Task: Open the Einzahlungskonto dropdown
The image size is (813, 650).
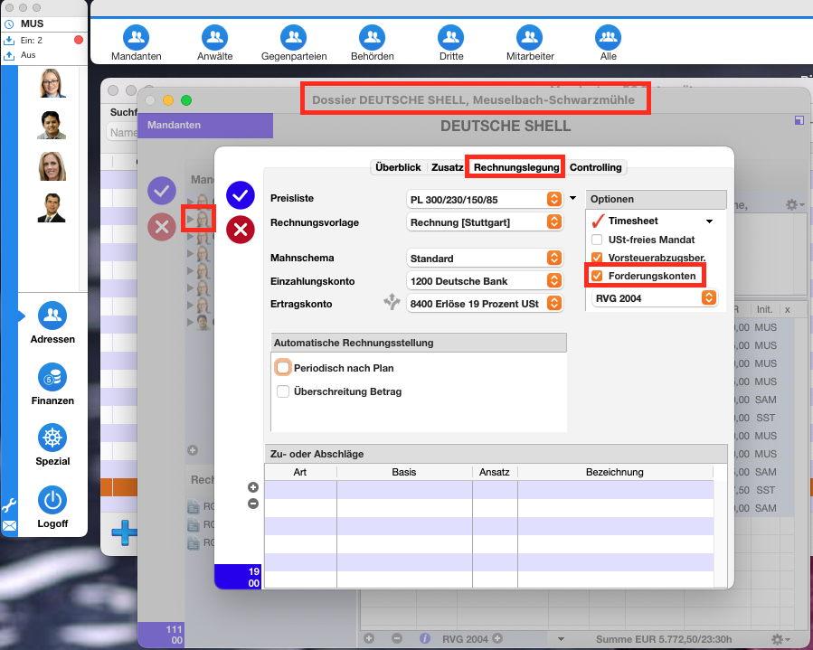Action: click(485, 281)
